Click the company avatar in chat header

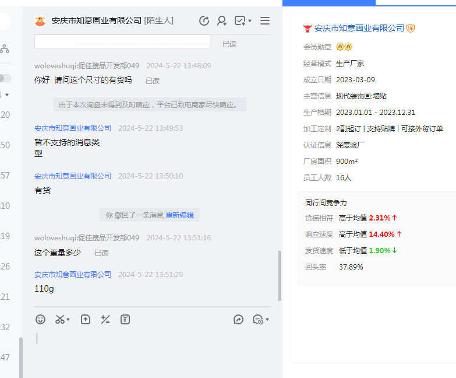pyautogui.click(x=40, y=21)
